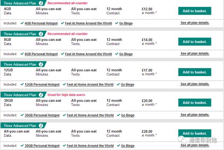Image resolution: width=224 pixels, height=150 pixels.
Task: View all plan details for the 30GB plan
Action: coord(195,115)
